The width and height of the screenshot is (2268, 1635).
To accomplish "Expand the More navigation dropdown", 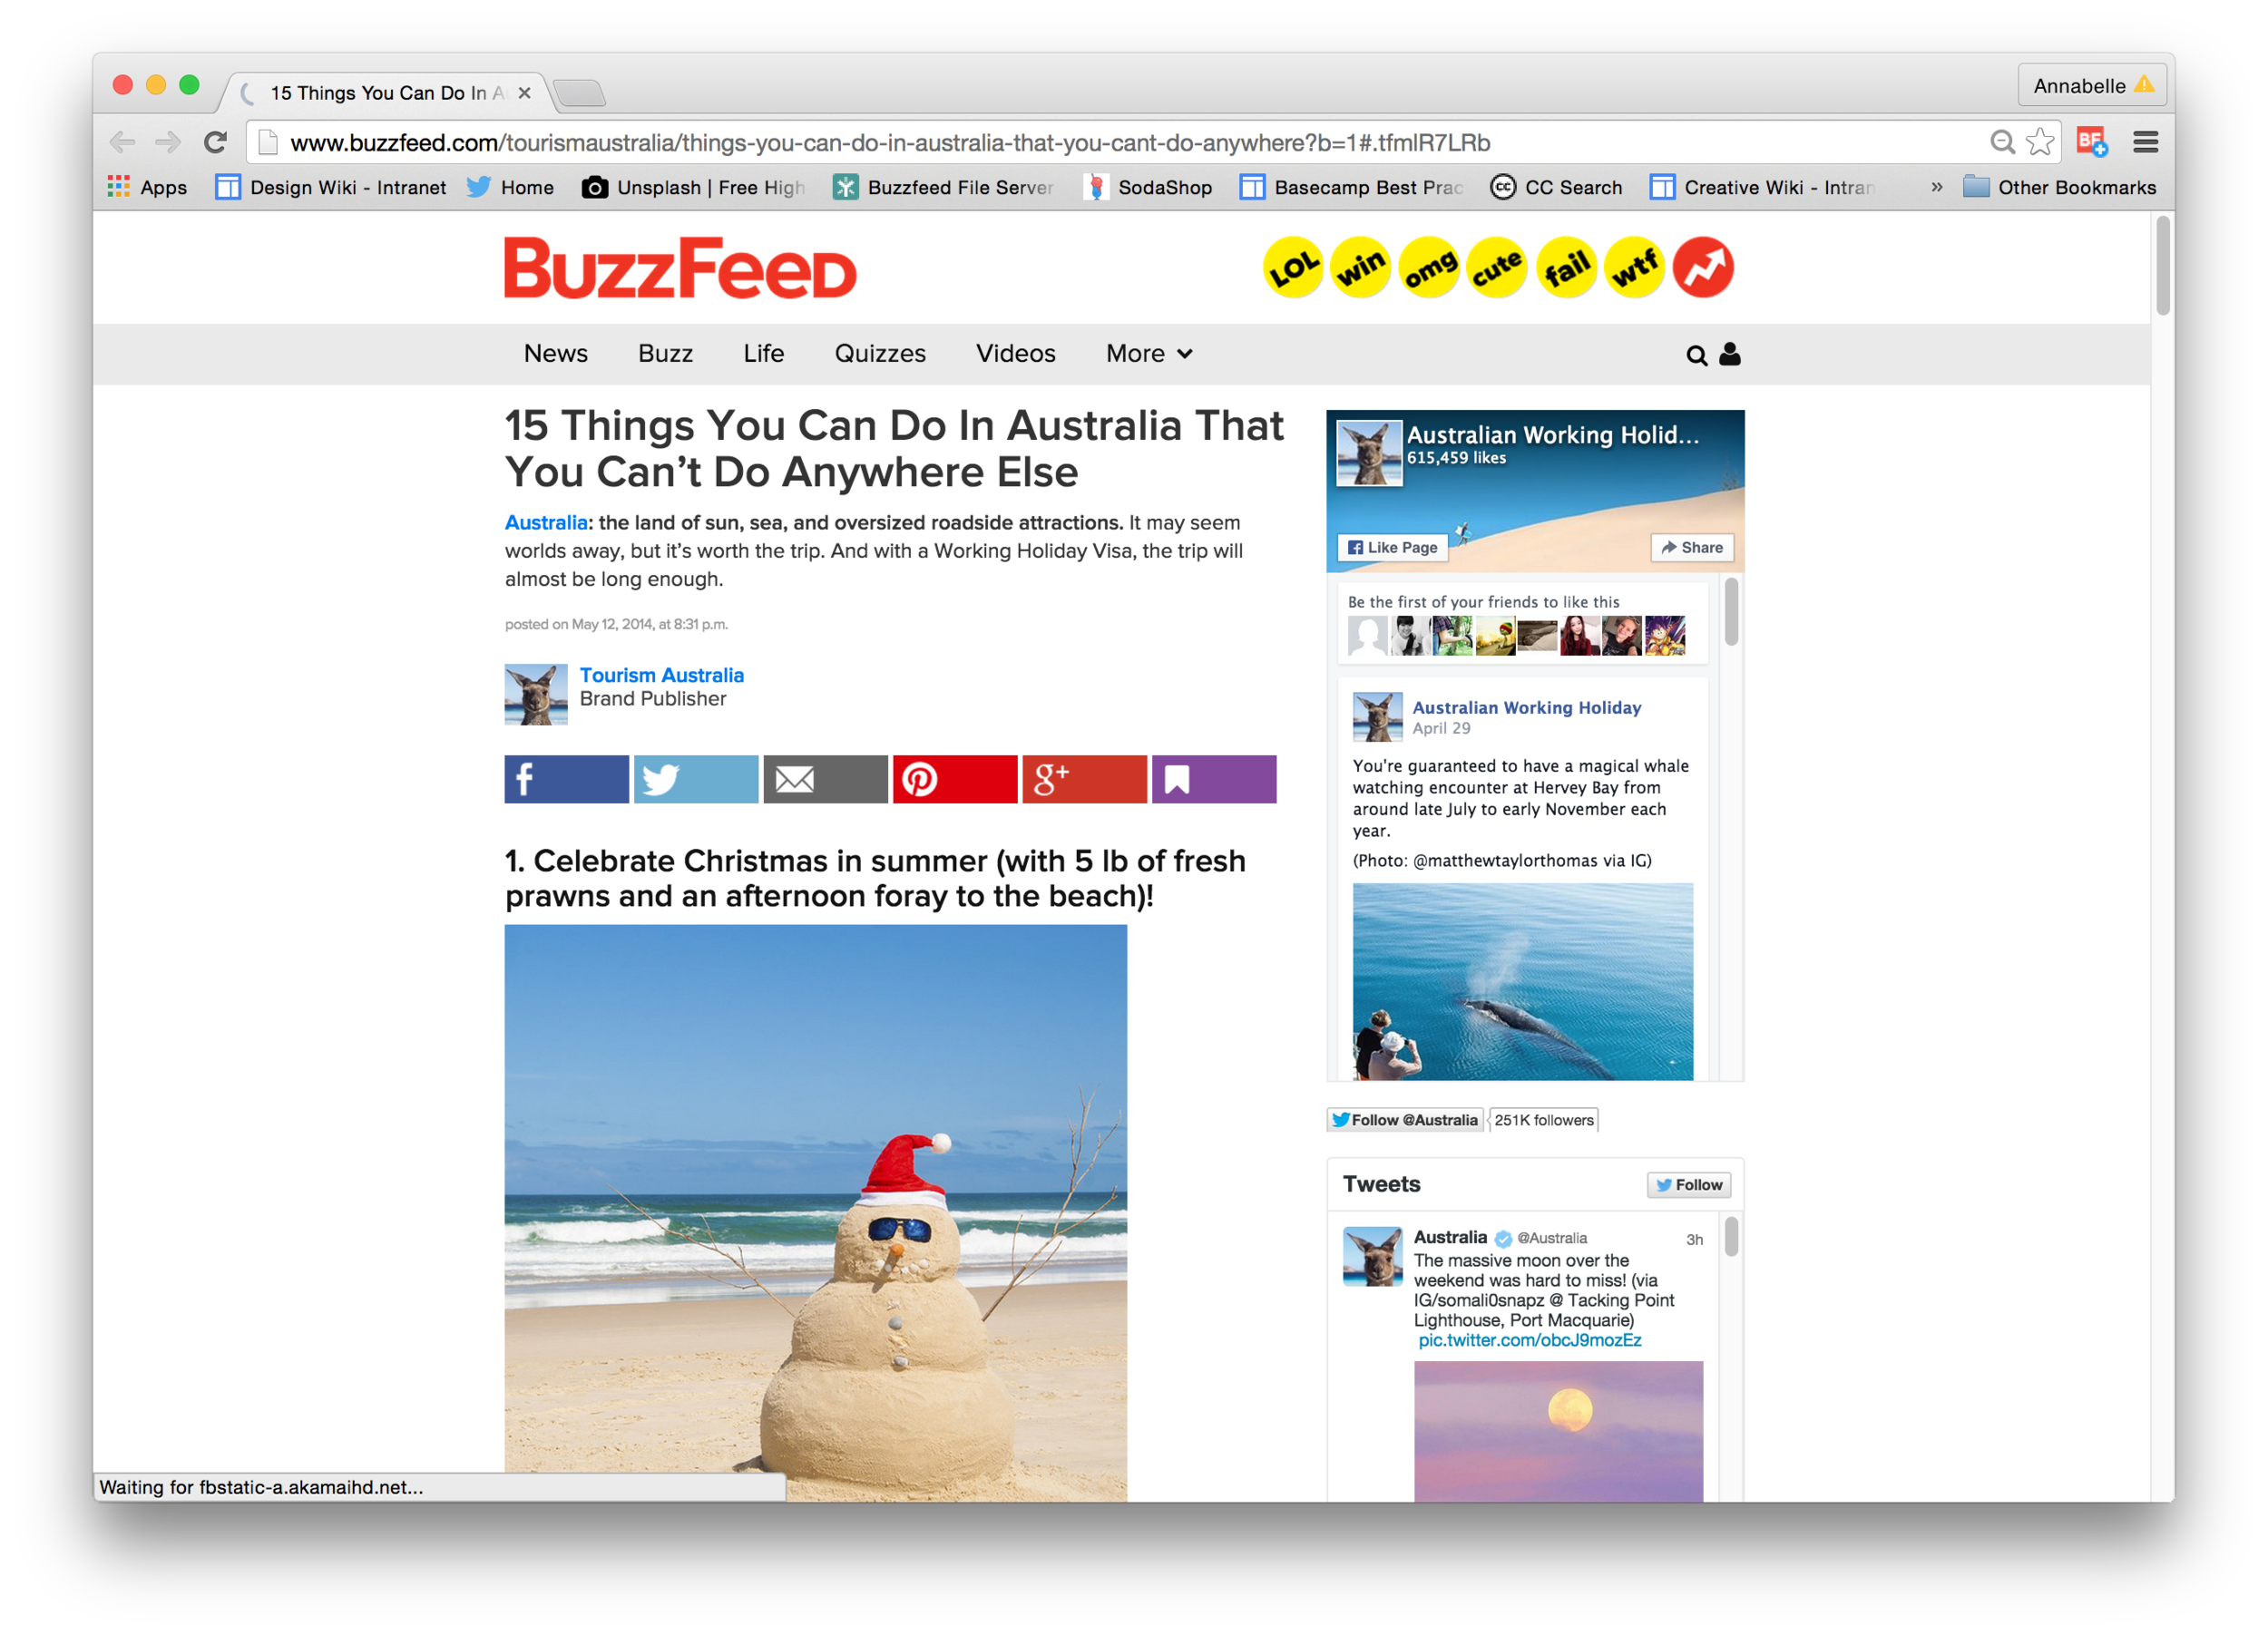I will 1149,354.
